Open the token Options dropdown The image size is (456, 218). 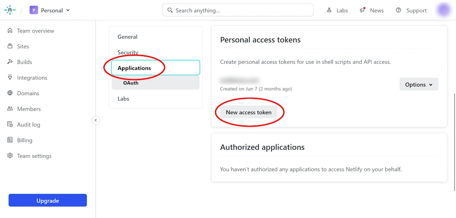point(419,85)
